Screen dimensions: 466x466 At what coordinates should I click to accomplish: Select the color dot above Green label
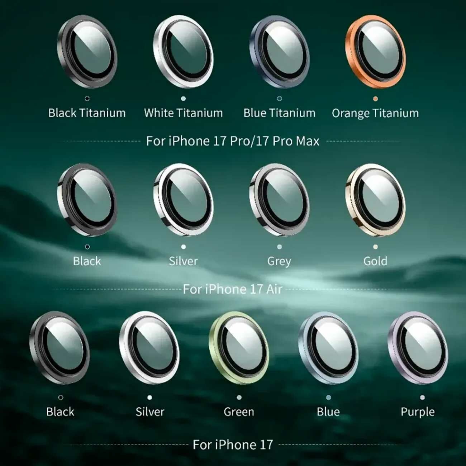coord(239,397)
